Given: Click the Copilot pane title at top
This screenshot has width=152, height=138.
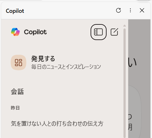Looking at the screenshot, I should click(15, 11).
